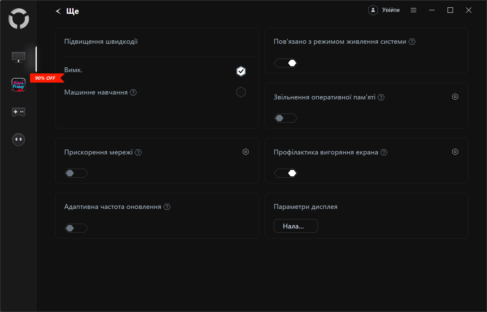487x312 pixels.
Task: Open settings gear for Звільнення оперативної пам'яті
Action: point(455,97)
